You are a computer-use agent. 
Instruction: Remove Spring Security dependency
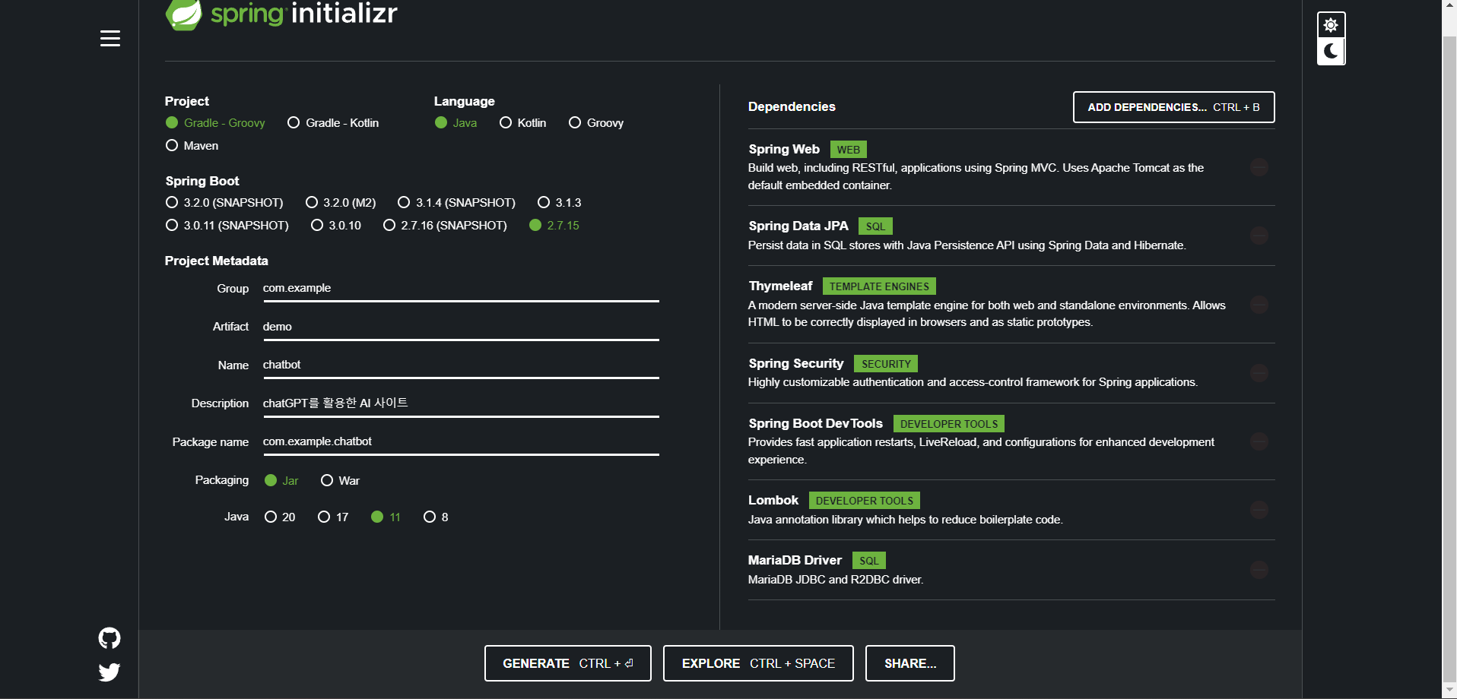(x=1259, y=373)
